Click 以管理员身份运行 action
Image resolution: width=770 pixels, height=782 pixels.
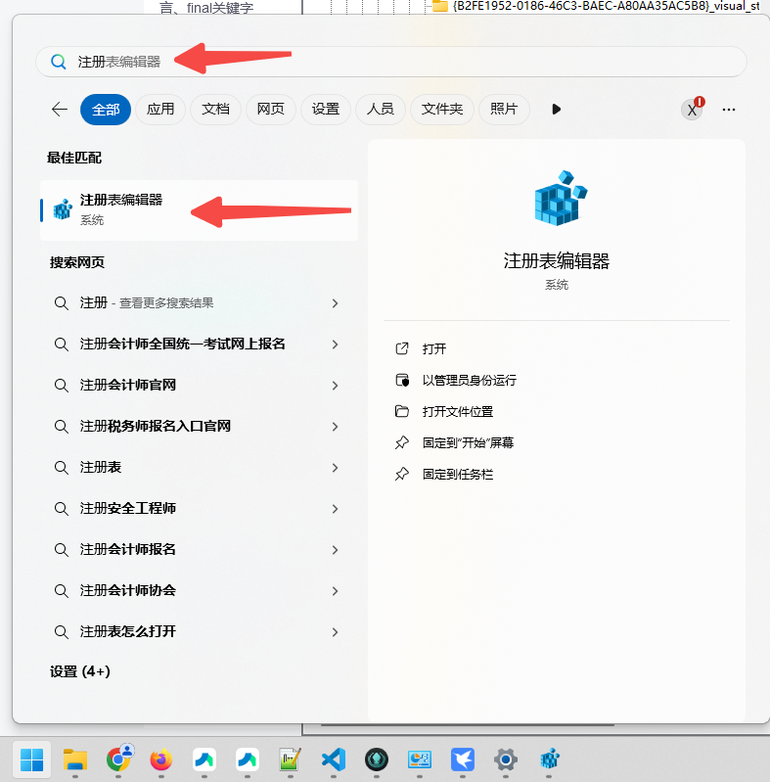tap(469, 381)
